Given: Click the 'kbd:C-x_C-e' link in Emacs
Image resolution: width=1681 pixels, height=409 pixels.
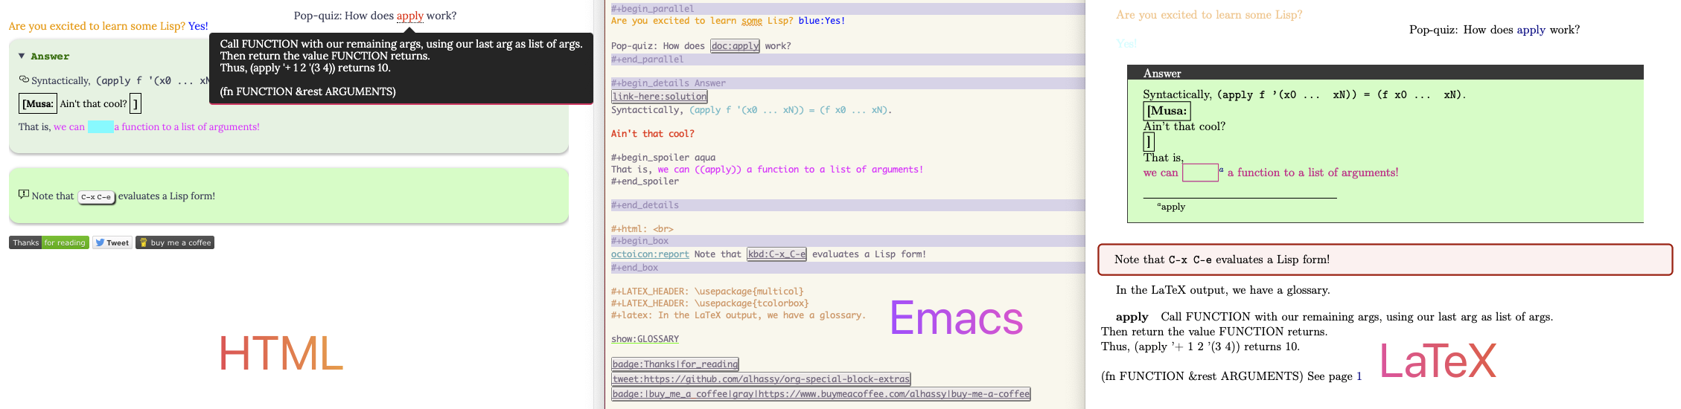Looking at the screenshot, I should pos(776,254).
